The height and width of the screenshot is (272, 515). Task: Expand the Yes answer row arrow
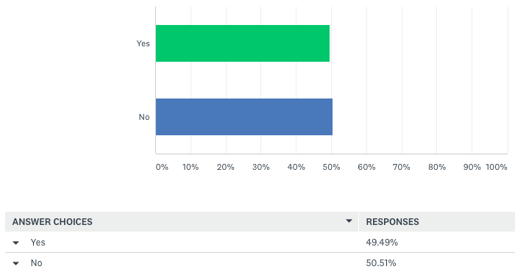pos(15,243)
